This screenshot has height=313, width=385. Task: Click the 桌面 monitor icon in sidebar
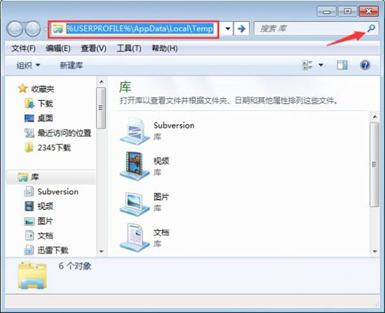(29, 118)
